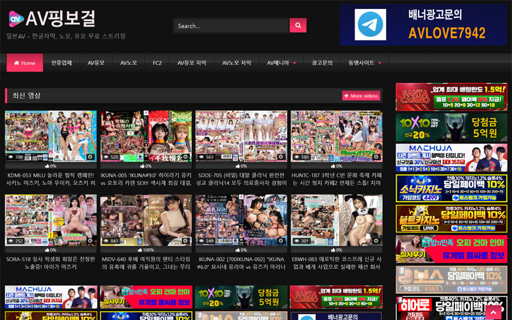Open the AV노모 menu item
512x320 pixels.
tap(129, 63)
